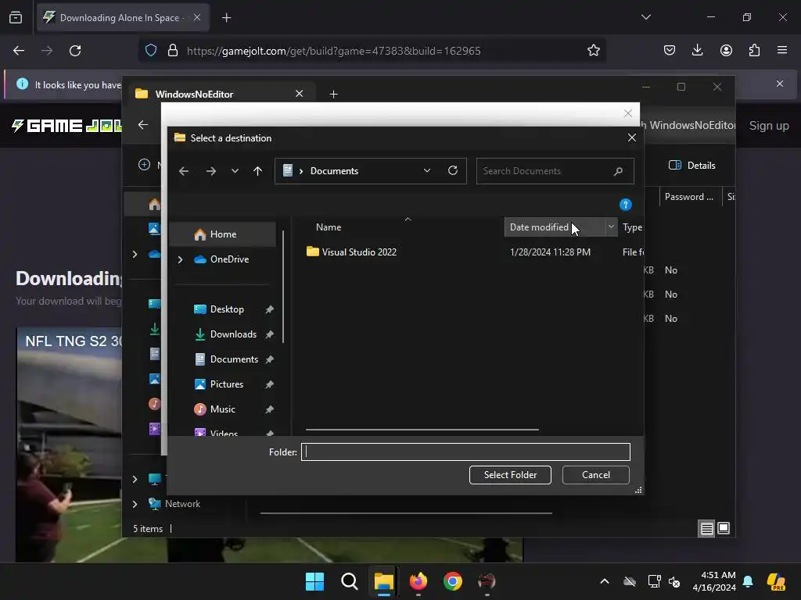Open Firefox application hamburger menu
801x600 pixels.
click(782, 51)
